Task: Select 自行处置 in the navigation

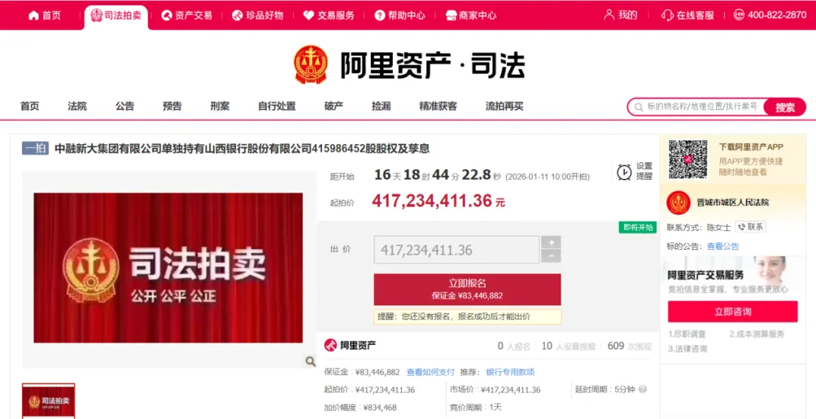Action: coord(277,106)
